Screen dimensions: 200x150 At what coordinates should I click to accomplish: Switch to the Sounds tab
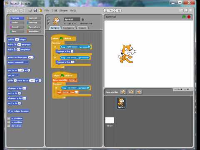tap(82, 28)
